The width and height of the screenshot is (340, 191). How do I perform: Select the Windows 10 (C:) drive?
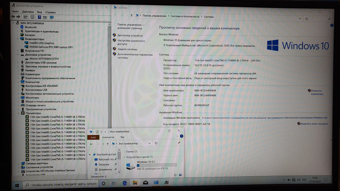click(x=152, y=166)
